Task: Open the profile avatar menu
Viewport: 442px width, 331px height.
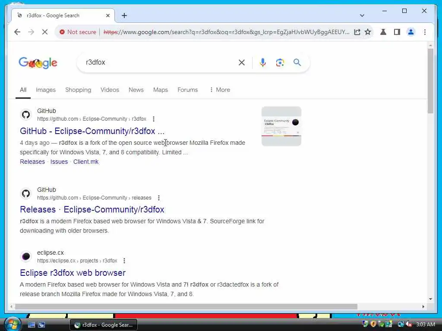Action: pos(411,32)
